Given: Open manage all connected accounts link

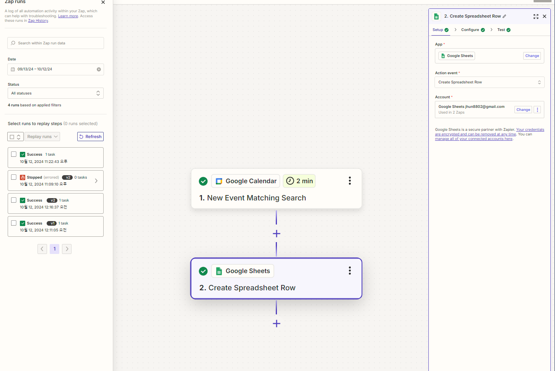Looking at the screenshot, I should (474, 139).
